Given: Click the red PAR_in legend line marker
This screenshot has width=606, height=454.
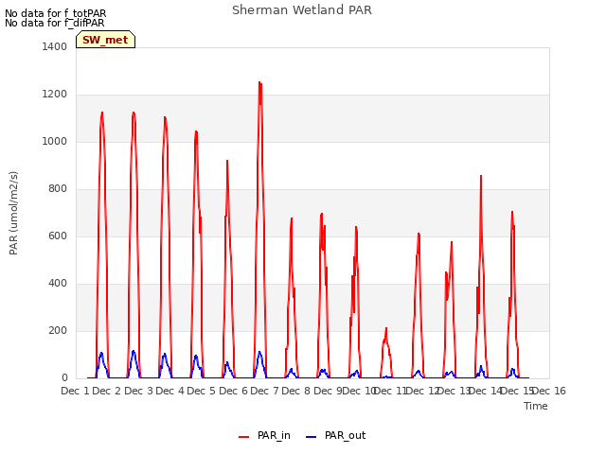Looking at the screenshot, I should (x=244, y=437).
